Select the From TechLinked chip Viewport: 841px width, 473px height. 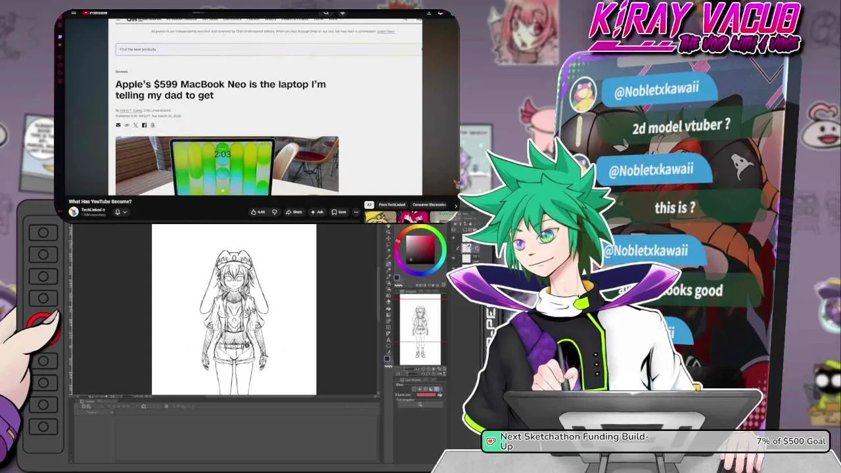point(392,205)
